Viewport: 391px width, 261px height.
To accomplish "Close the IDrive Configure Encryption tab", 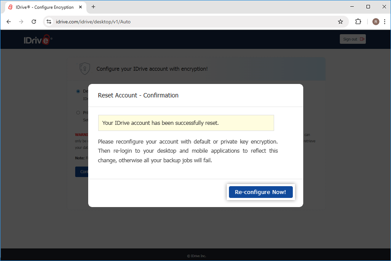I will [x=80, y=7].
